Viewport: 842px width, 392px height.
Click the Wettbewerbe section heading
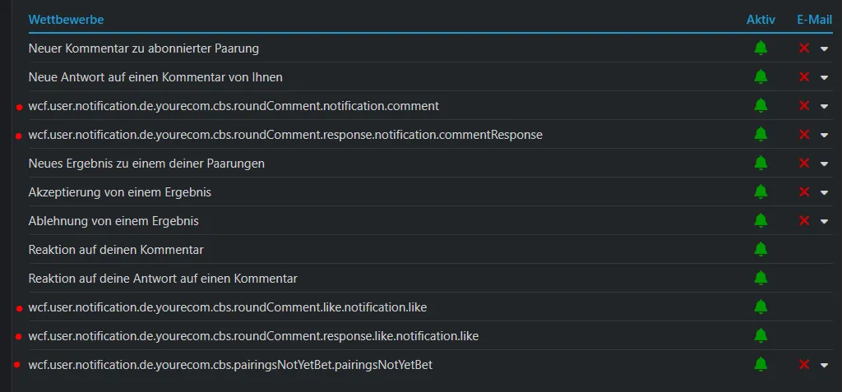click(x=66, y=20)
